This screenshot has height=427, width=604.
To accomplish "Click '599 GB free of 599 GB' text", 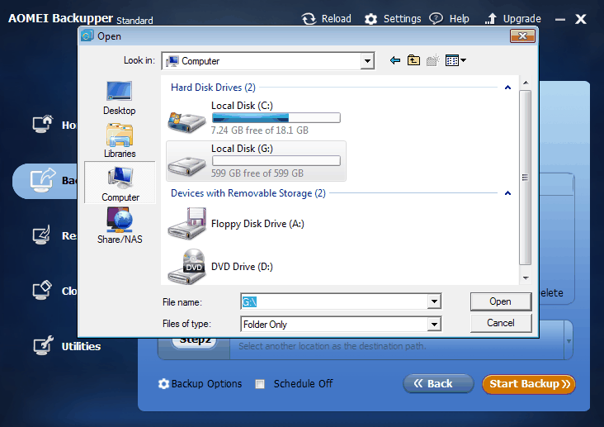I will [x=257, y=173].
